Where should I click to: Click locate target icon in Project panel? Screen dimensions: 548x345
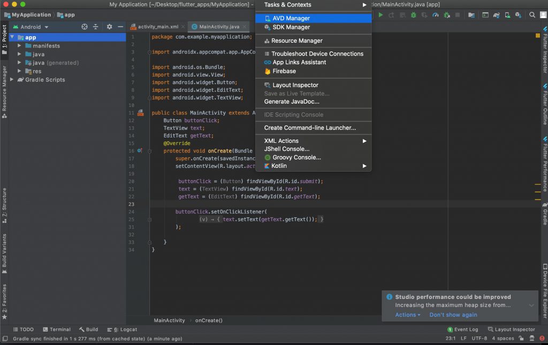(84, 27)
